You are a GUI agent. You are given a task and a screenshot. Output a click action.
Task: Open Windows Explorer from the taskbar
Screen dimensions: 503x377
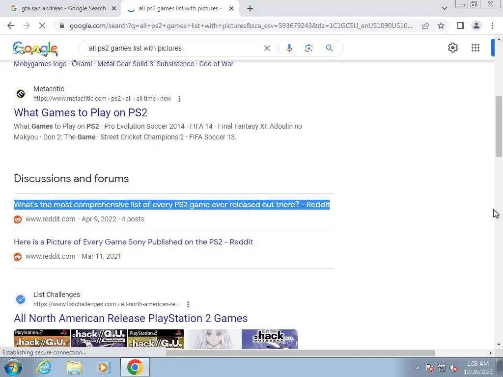[x=74, y=368]
